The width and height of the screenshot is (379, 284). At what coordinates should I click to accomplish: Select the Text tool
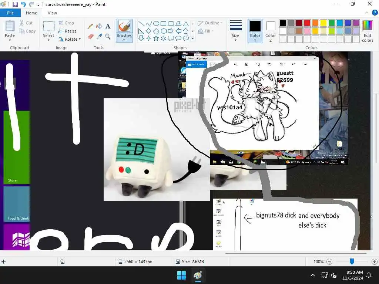pyautogui.click(x=108, y=26)
